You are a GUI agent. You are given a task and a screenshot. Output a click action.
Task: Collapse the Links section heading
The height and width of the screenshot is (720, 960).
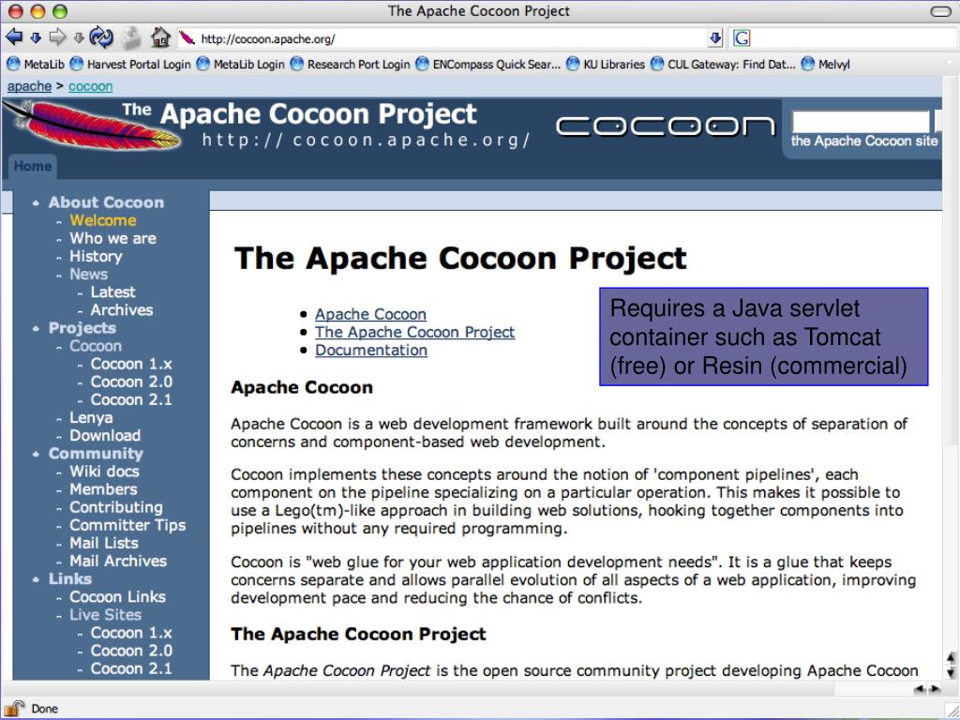[x=69, y=578]
